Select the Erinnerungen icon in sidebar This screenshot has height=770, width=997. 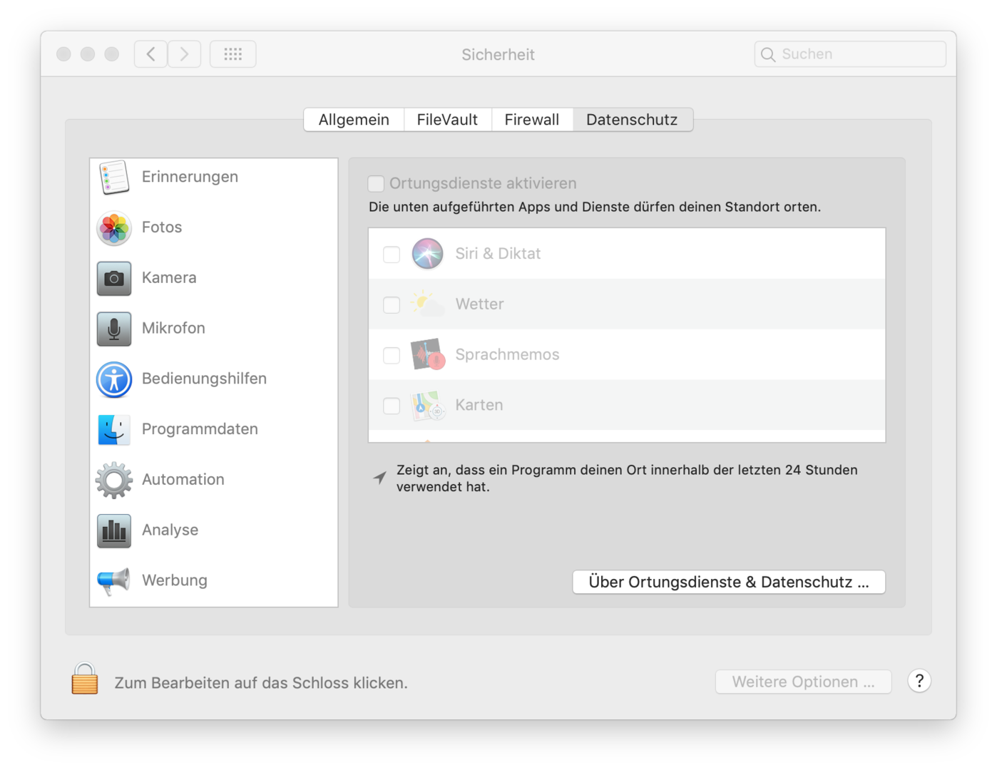[x=114, y=177]
